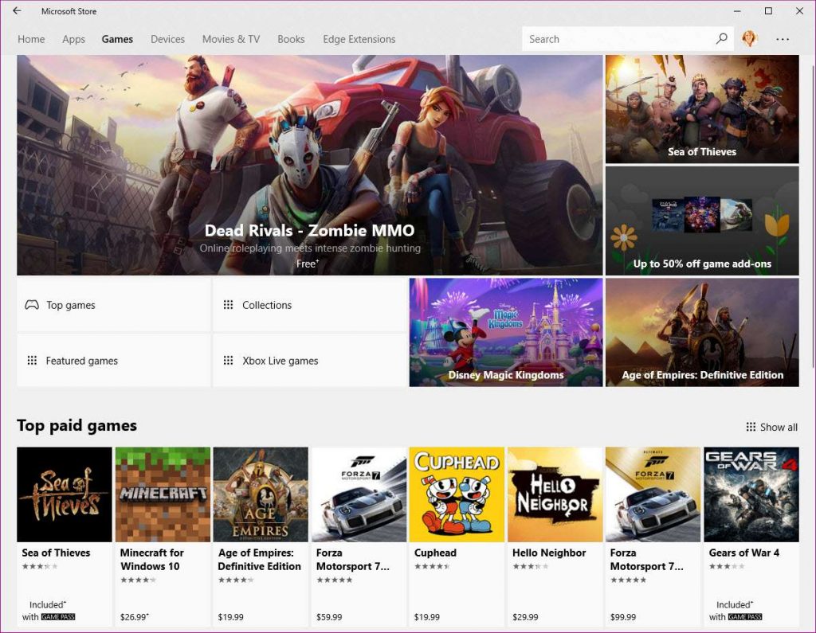Open the three-dot more menu
This screenshot has height=633, width=816.
coord(783,39)
